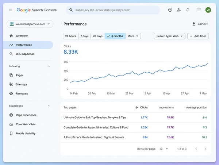
Task: Focus the Inspect any URL field
Action: (113, 10)
